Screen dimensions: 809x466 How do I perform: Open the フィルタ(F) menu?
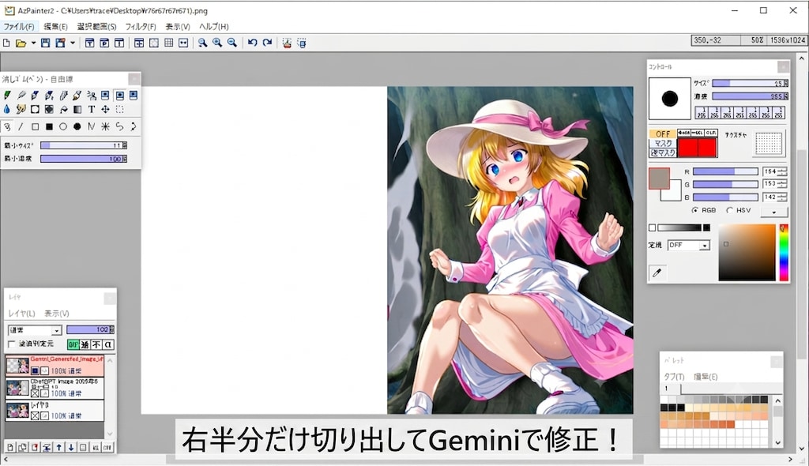click(x=141, y=26)
